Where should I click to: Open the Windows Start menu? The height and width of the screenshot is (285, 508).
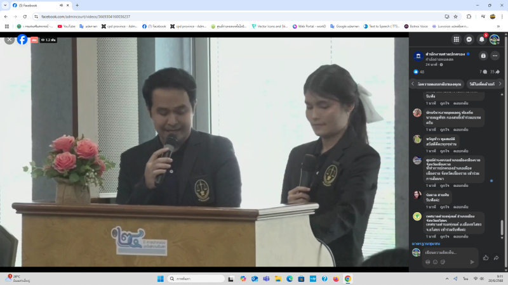(161, 279)
